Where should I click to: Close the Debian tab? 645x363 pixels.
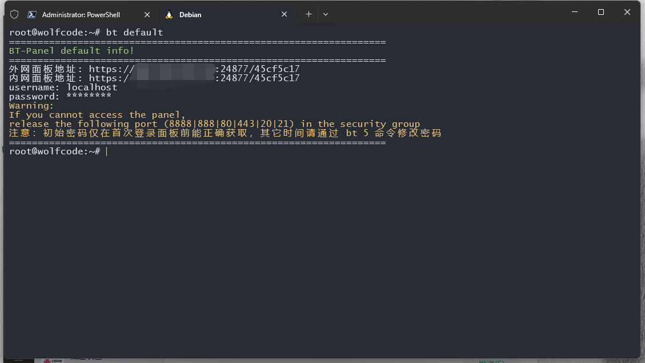(x=284, y=14)
